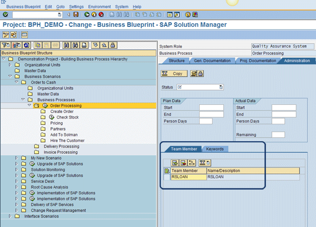Viewport: 316px width, 227px height.
Task: Expand the Service Desk node
Action: [x=16, y=181]
